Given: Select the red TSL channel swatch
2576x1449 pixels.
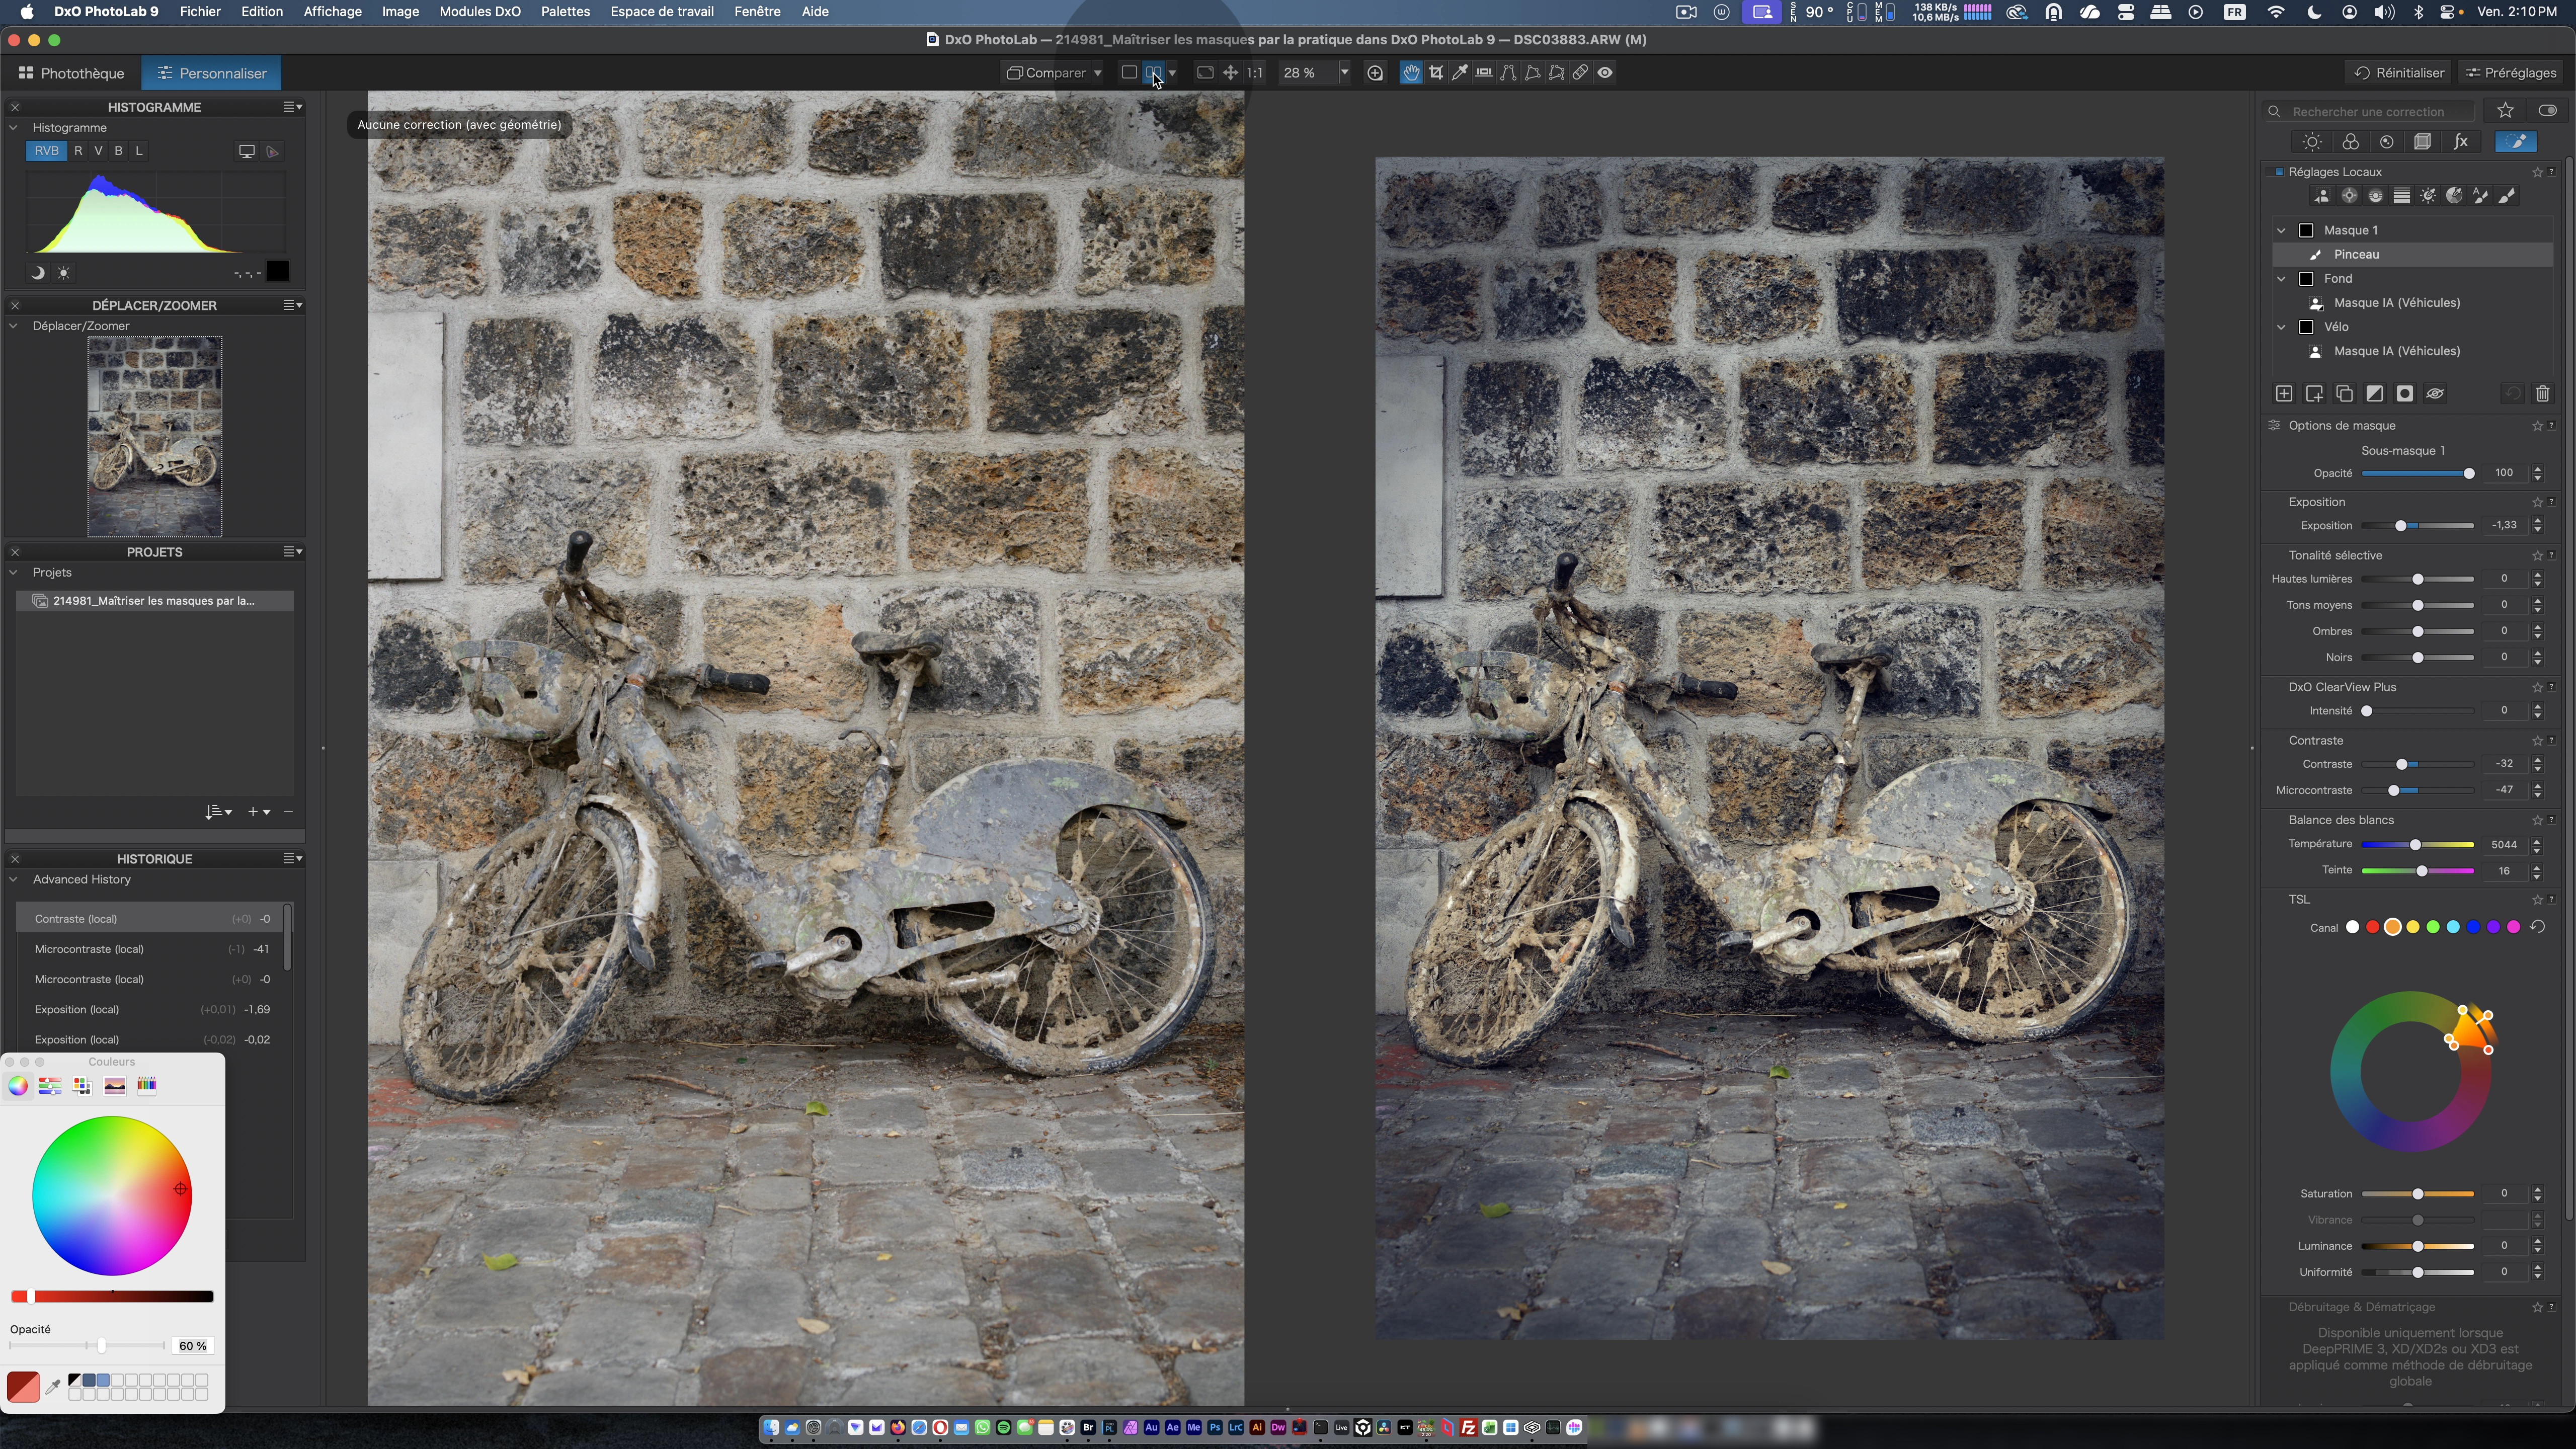Looking at the screenshot, I should pos(2372,927).
